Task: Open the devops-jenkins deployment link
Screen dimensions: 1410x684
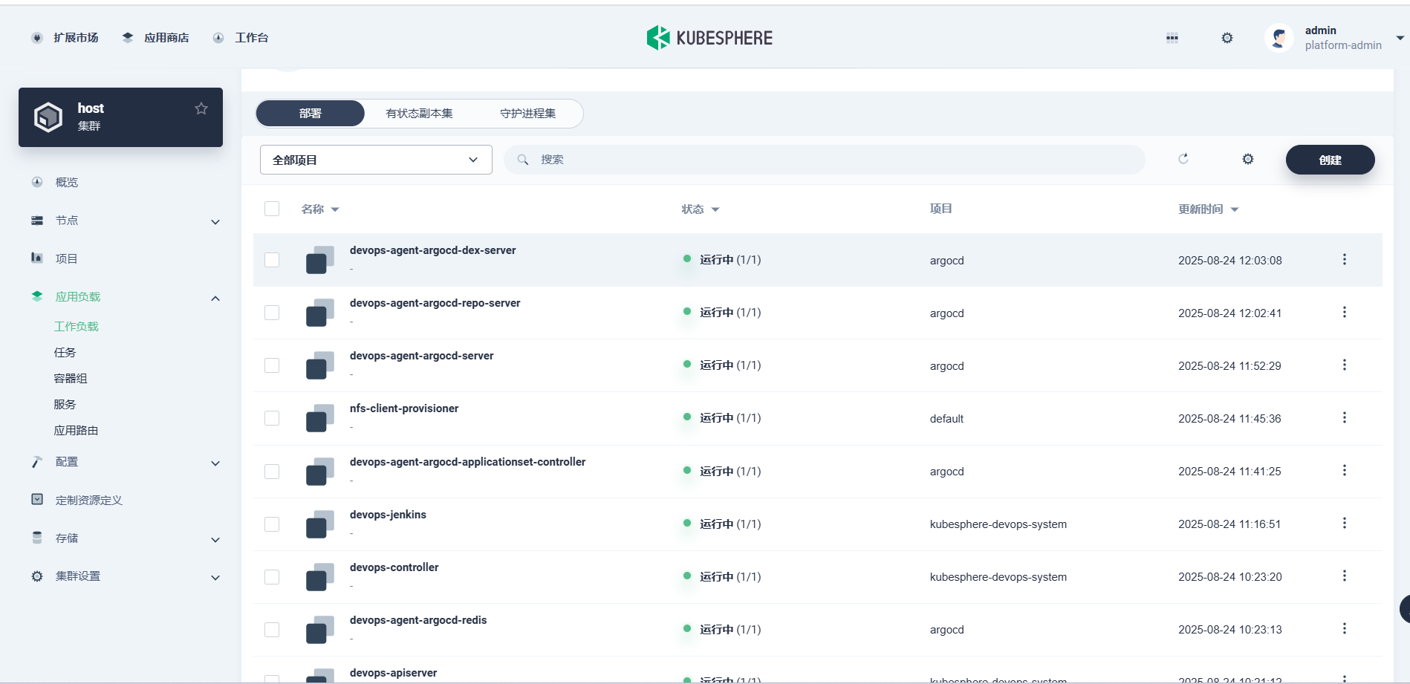Action: click(388, 515)
